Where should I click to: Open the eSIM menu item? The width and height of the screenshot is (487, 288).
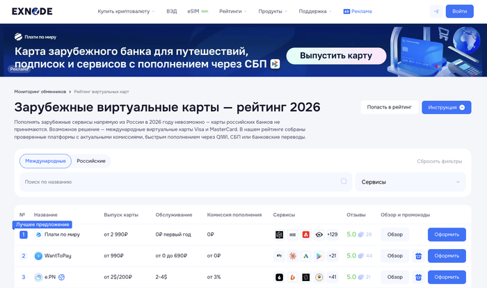pyautogui.click(x=197, y=11)
